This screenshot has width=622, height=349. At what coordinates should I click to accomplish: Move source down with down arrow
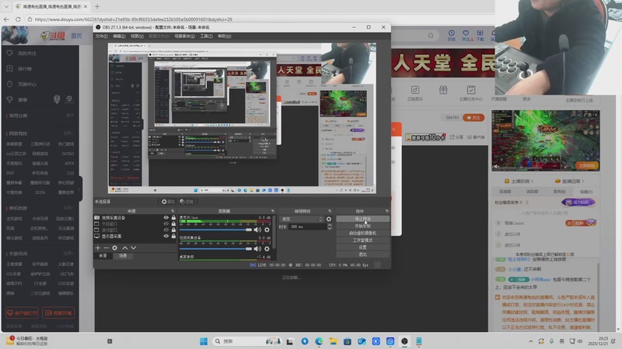133,247
